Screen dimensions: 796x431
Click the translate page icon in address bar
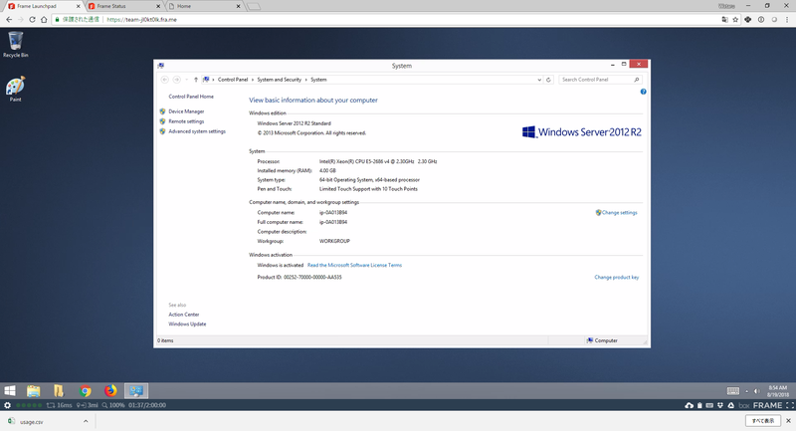click(x=724, y=20)
